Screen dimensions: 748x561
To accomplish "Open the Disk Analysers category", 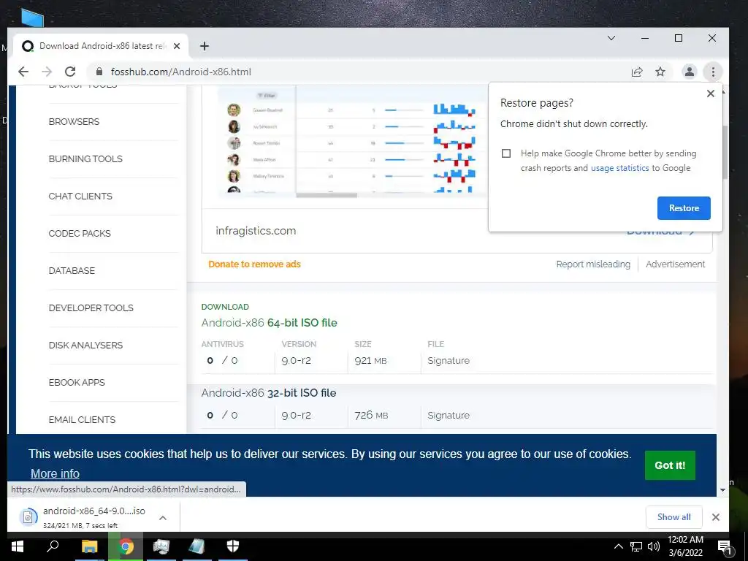I will pos(85,345).
